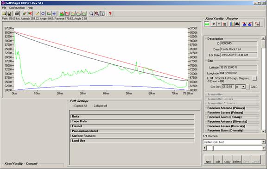The image size is (267, 169).
Task: Click the save floppy disk icon
Action: (10, 13)
